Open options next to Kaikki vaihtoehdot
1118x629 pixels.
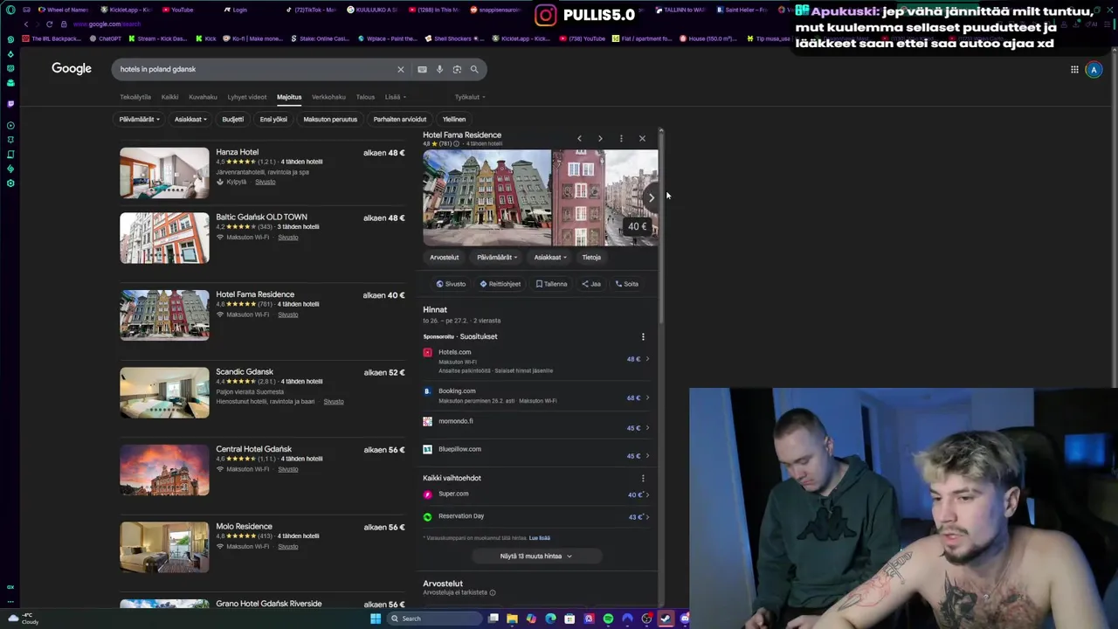tap(643, 478)
